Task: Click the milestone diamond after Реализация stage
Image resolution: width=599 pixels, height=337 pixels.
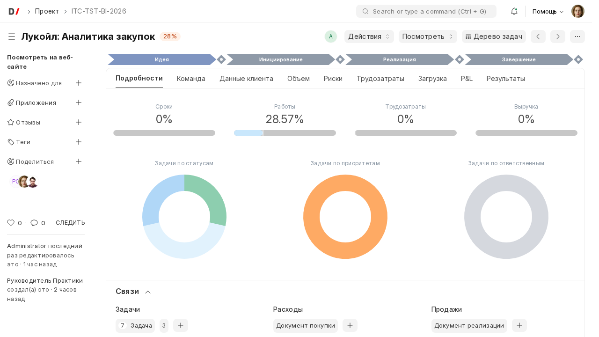Action: [460, 59]
